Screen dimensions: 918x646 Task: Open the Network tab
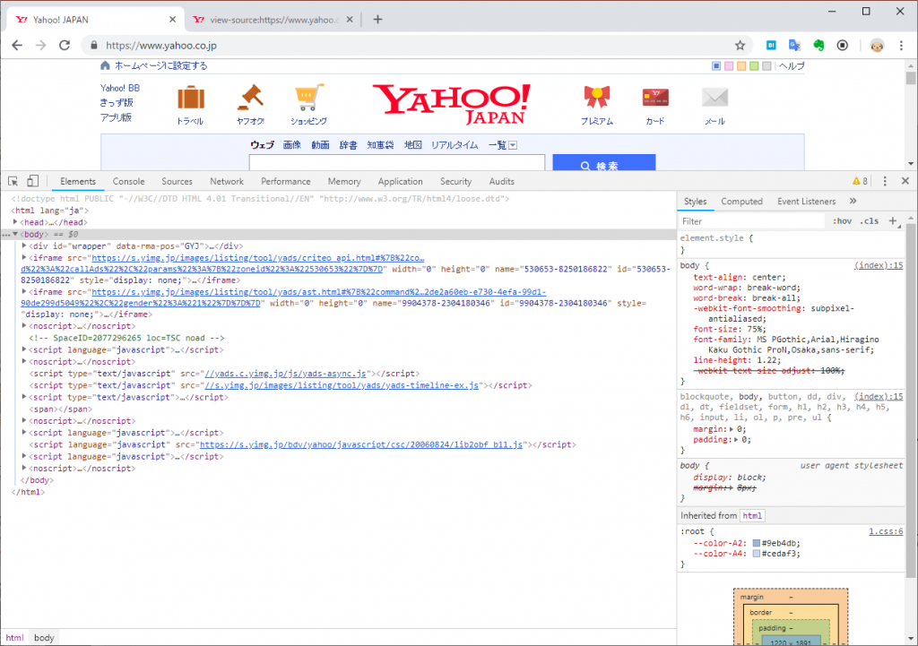pos(227,181)
